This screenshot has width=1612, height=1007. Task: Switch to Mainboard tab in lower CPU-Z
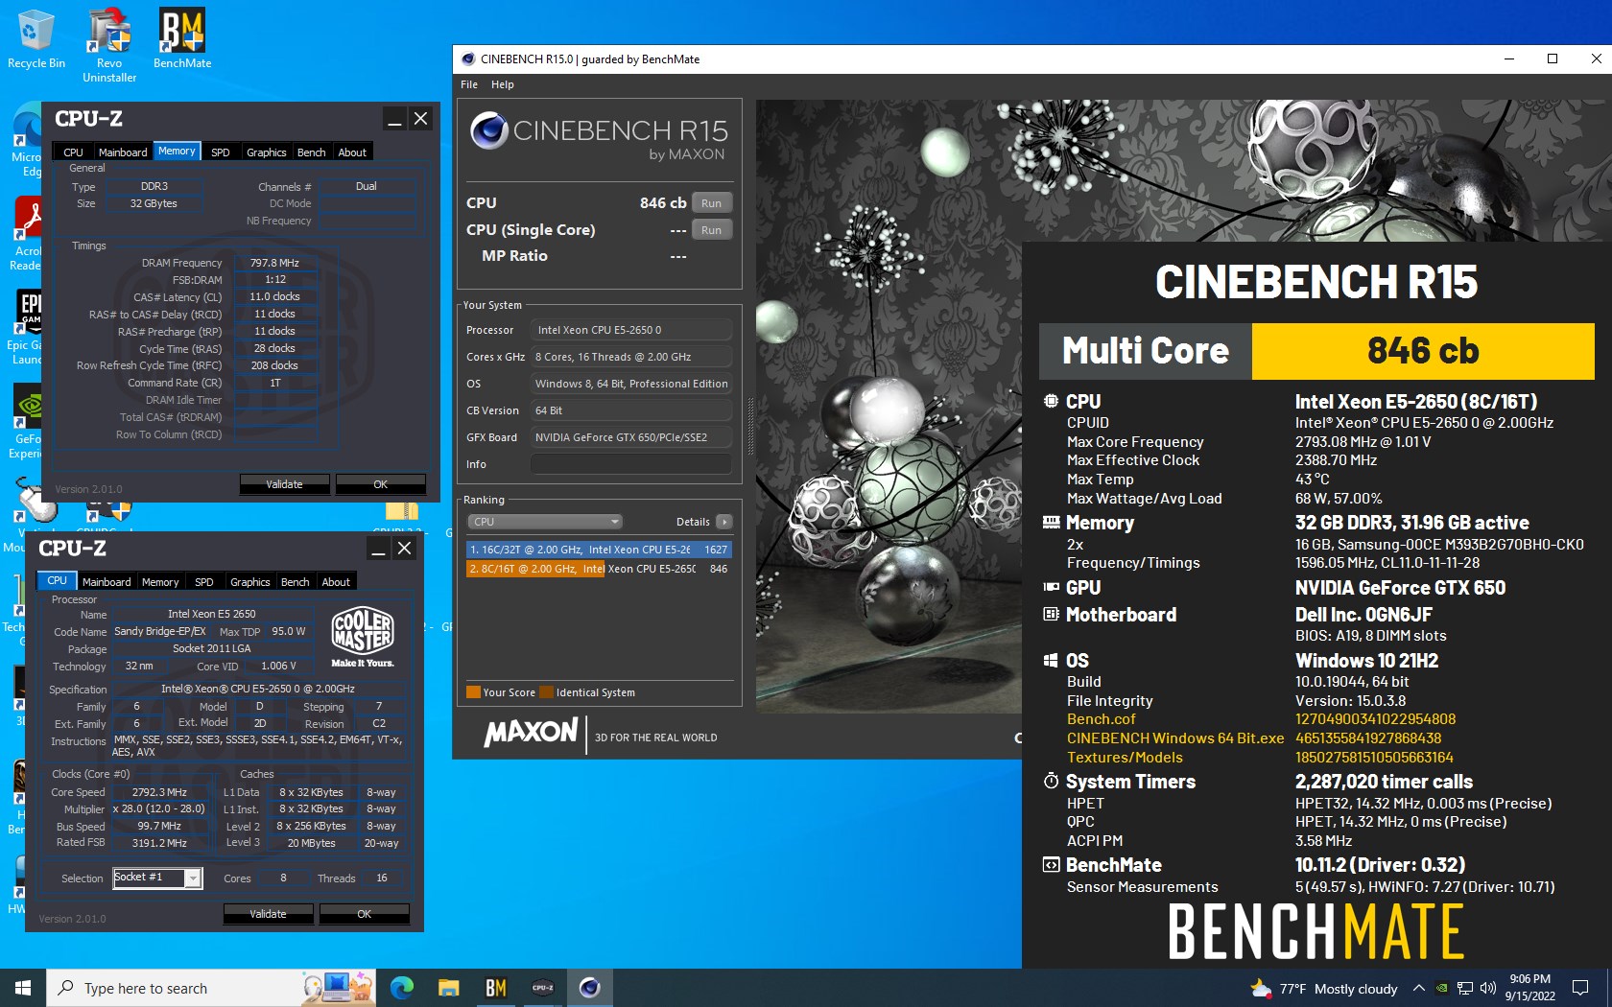pos(107,582)
